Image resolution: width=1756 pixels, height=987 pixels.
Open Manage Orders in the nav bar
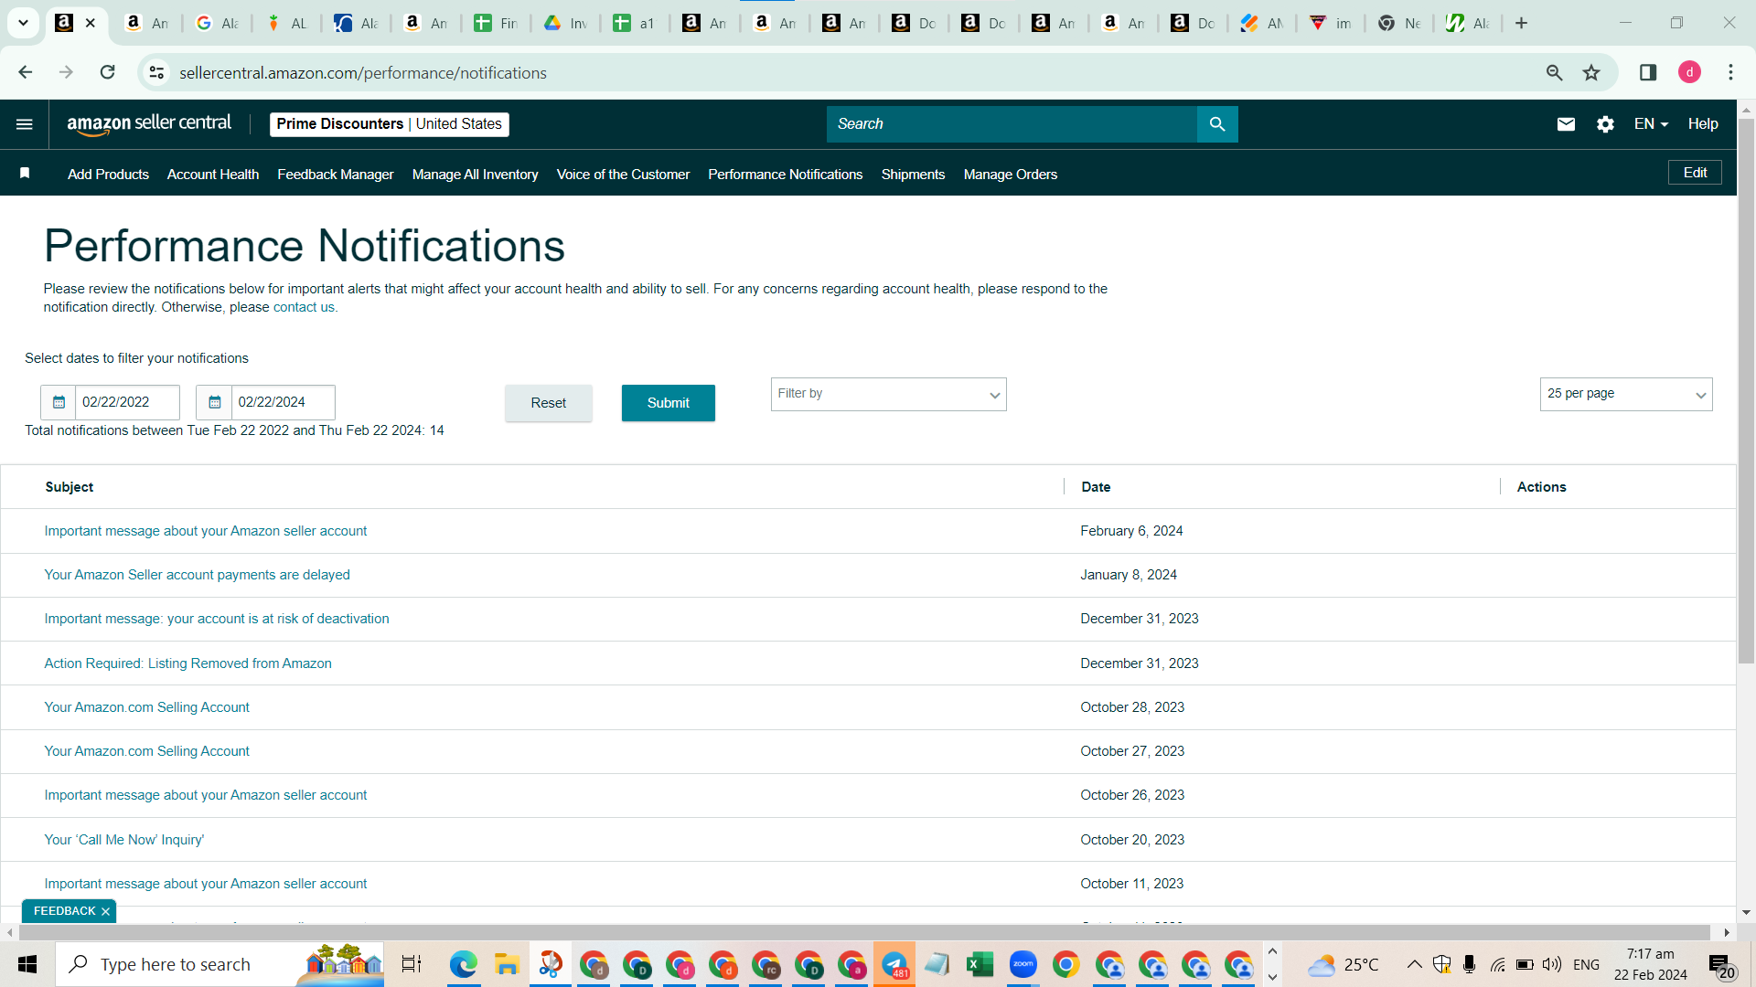[x=1010, y=174]
